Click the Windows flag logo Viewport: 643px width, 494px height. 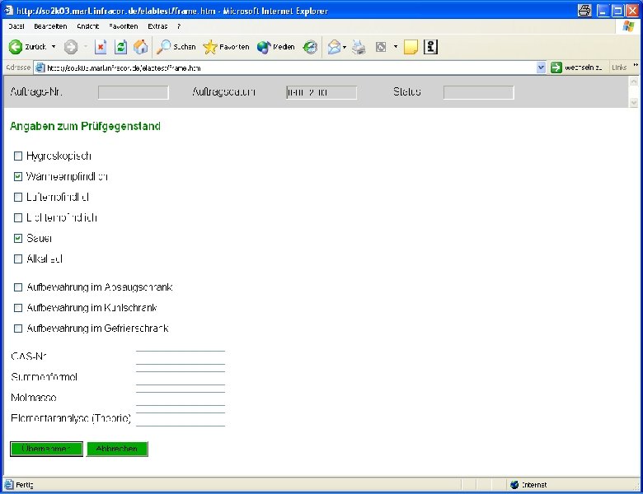click(628, 26)
